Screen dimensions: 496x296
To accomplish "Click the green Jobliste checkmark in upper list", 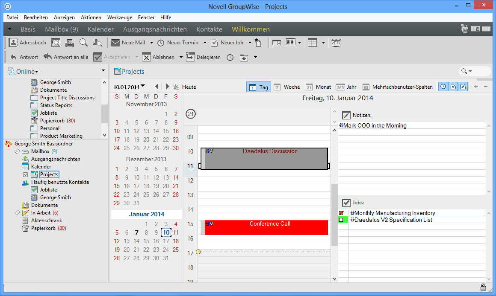I will (34, 113).
